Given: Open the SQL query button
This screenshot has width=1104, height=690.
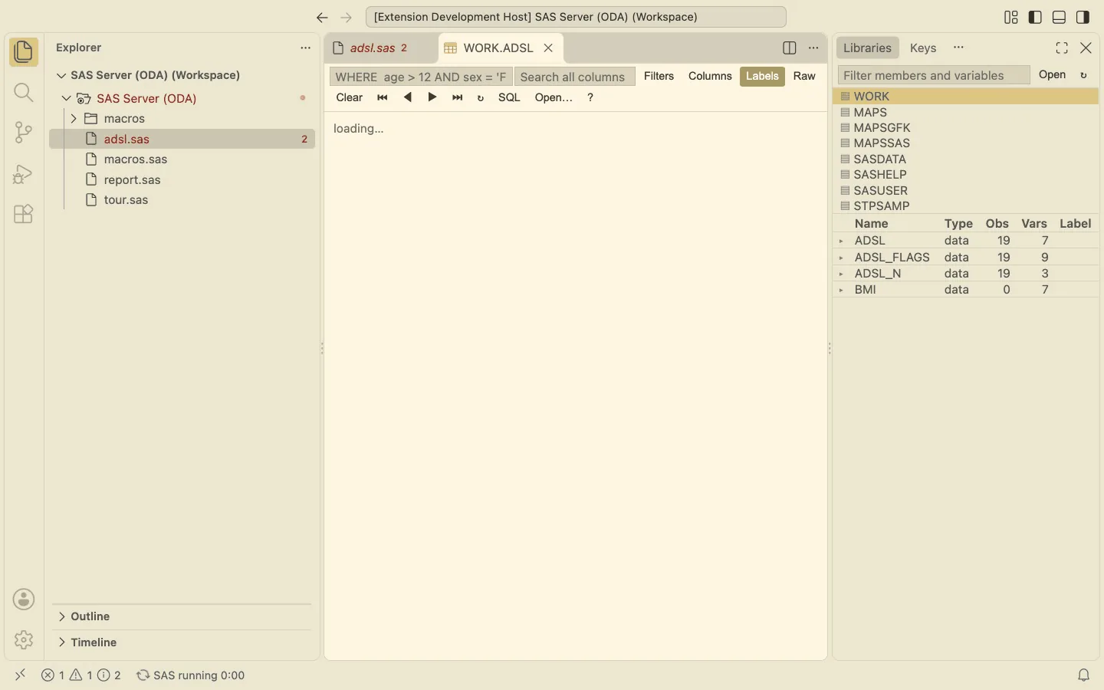Looking at the screenshot, I should click(x=510, y=97).
